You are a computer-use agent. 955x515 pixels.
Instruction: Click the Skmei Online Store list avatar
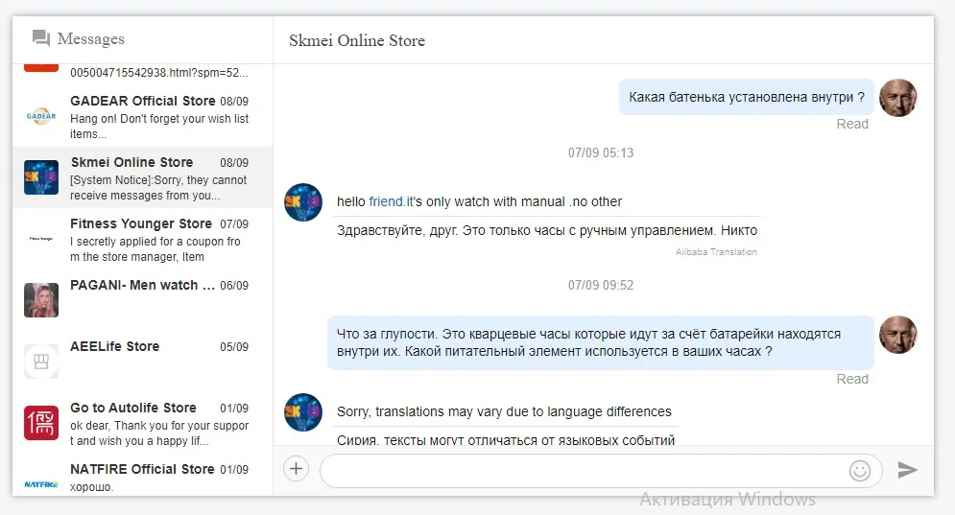click(41, 177)
